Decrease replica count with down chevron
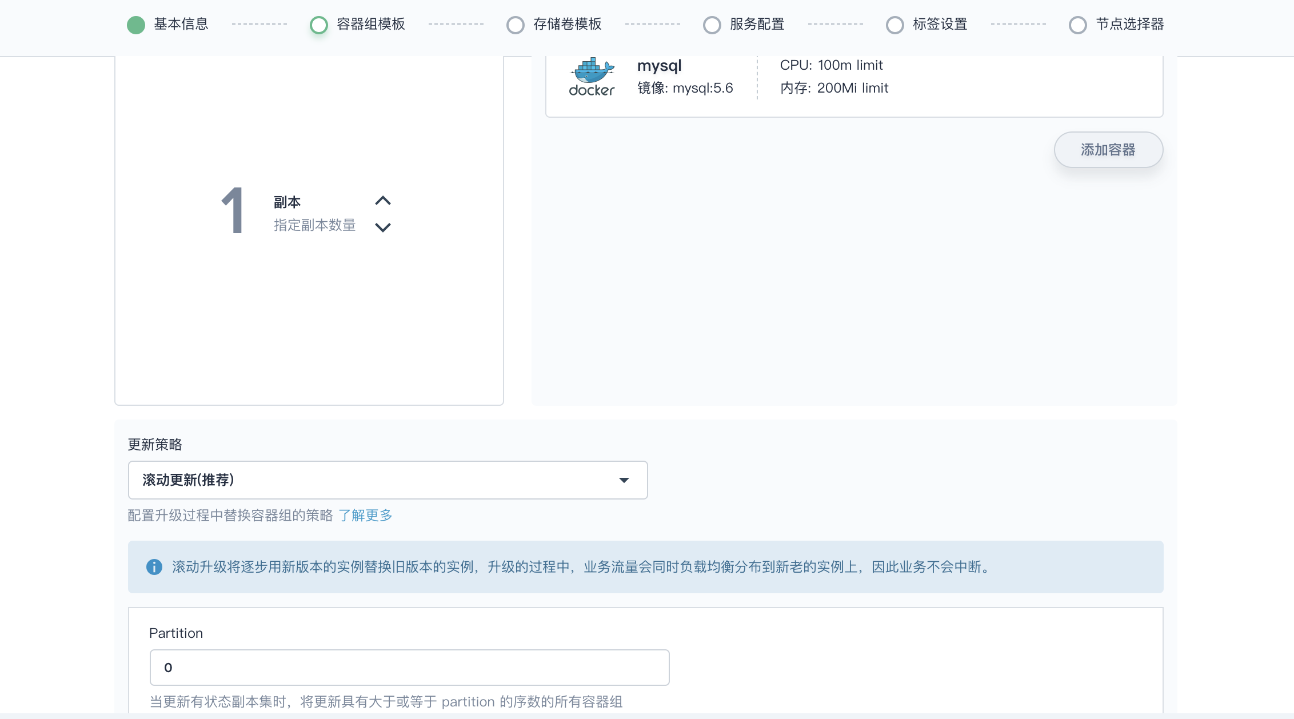This screenshot has width=1294, height=719. (x=382, y=227)
